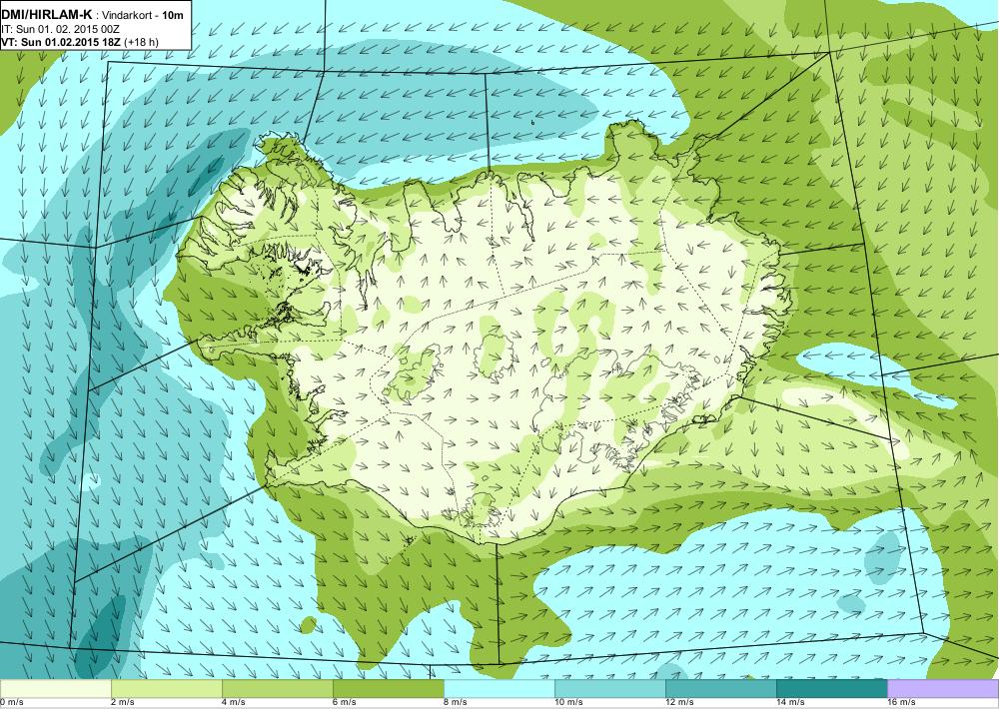Viewport: 999px width, 709px height.
Task: Click the '6 m/s' legend label
Action: tap(346, 703)
